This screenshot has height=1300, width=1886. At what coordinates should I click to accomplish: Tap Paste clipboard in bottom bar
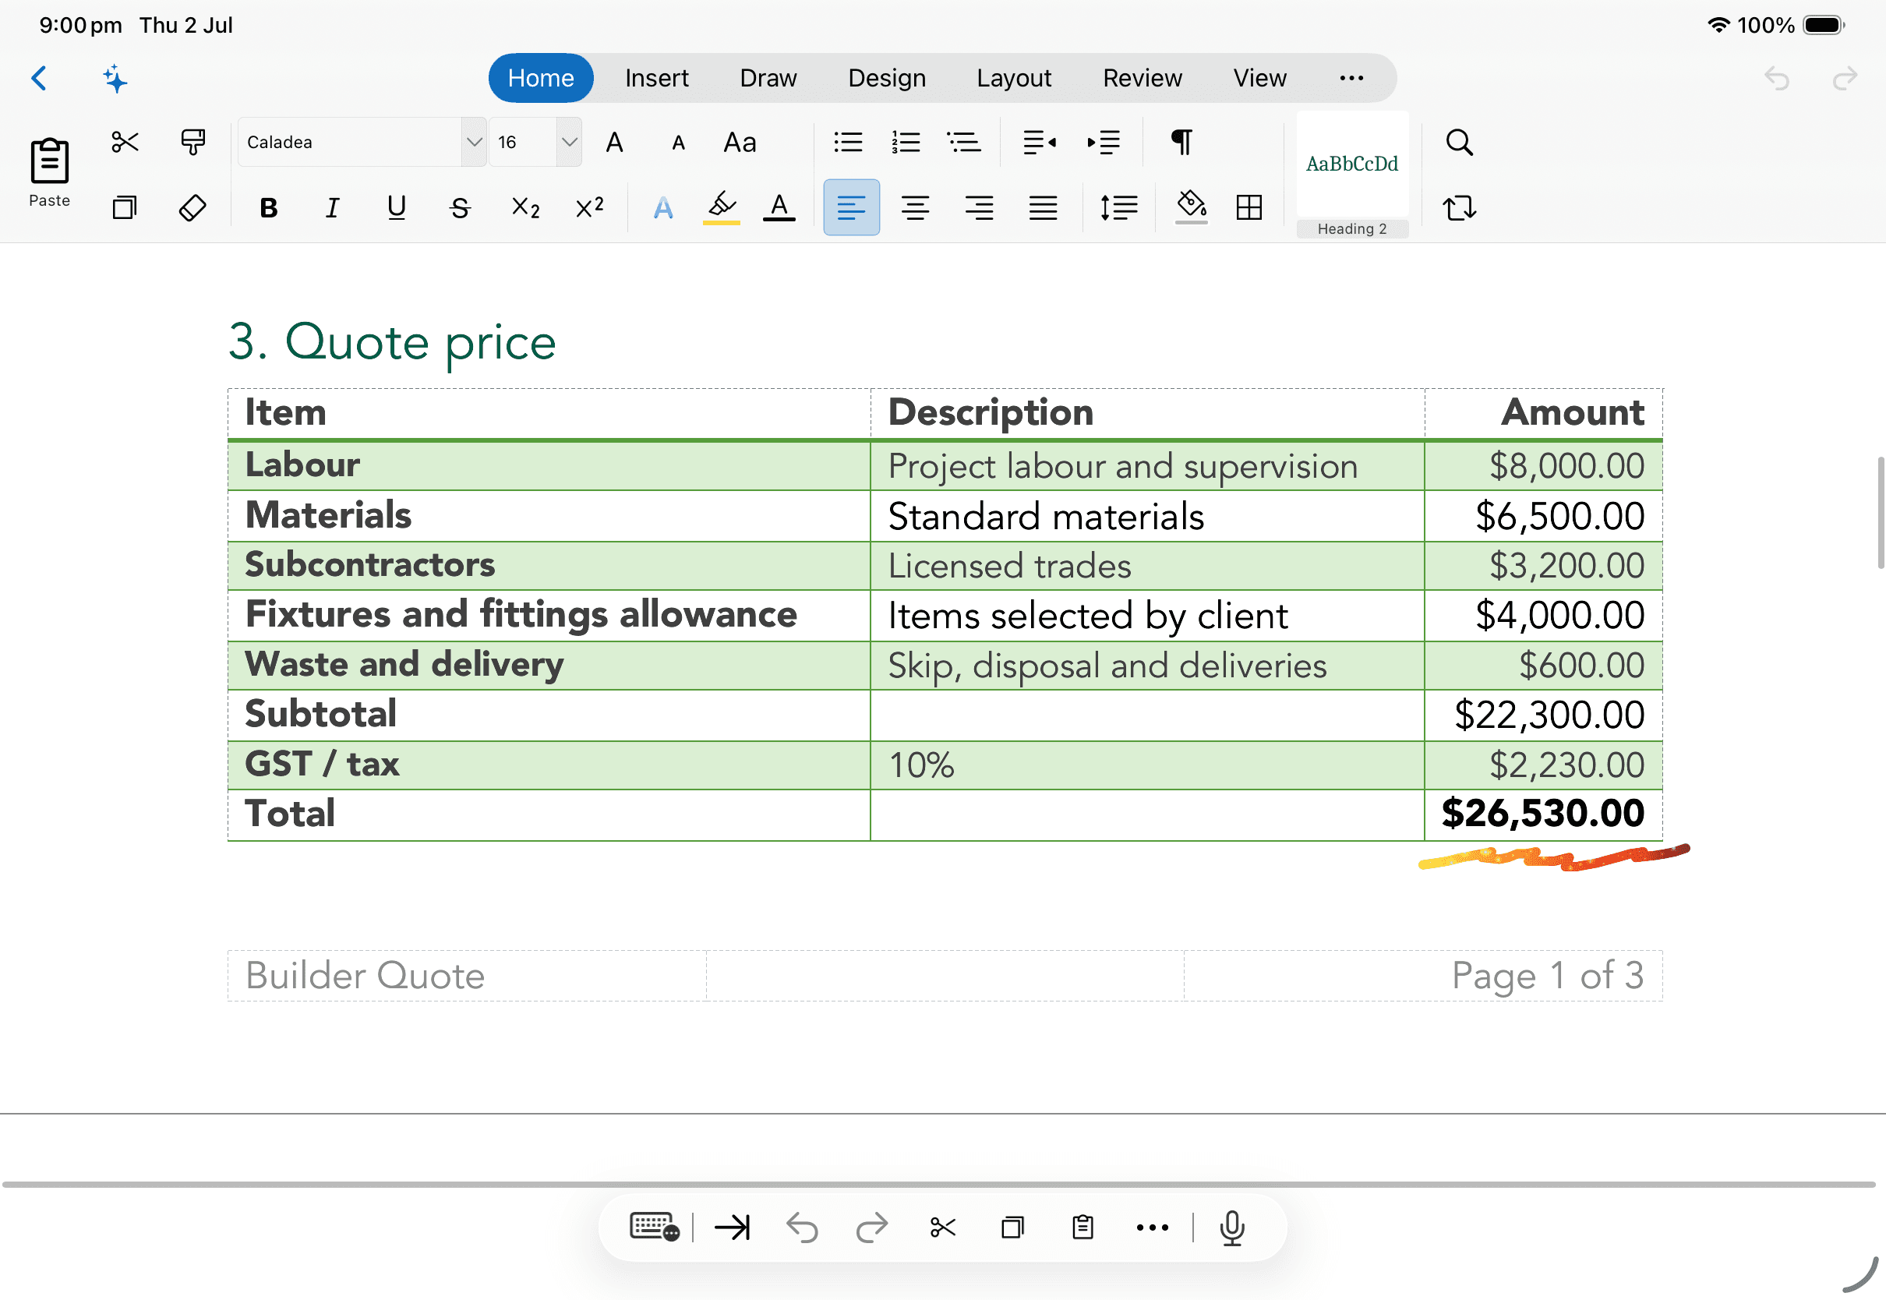[1083, 1227]
